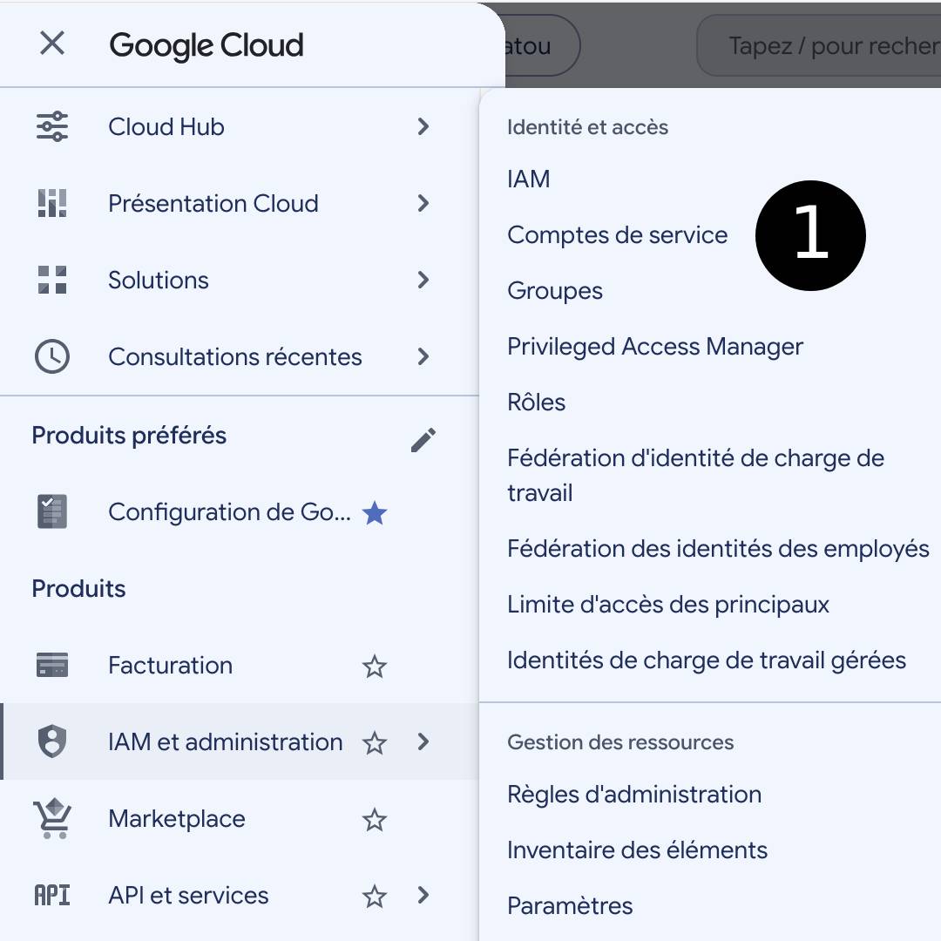Click the 'Produits' section heading
941x941 pixels.
coord(78,589)
